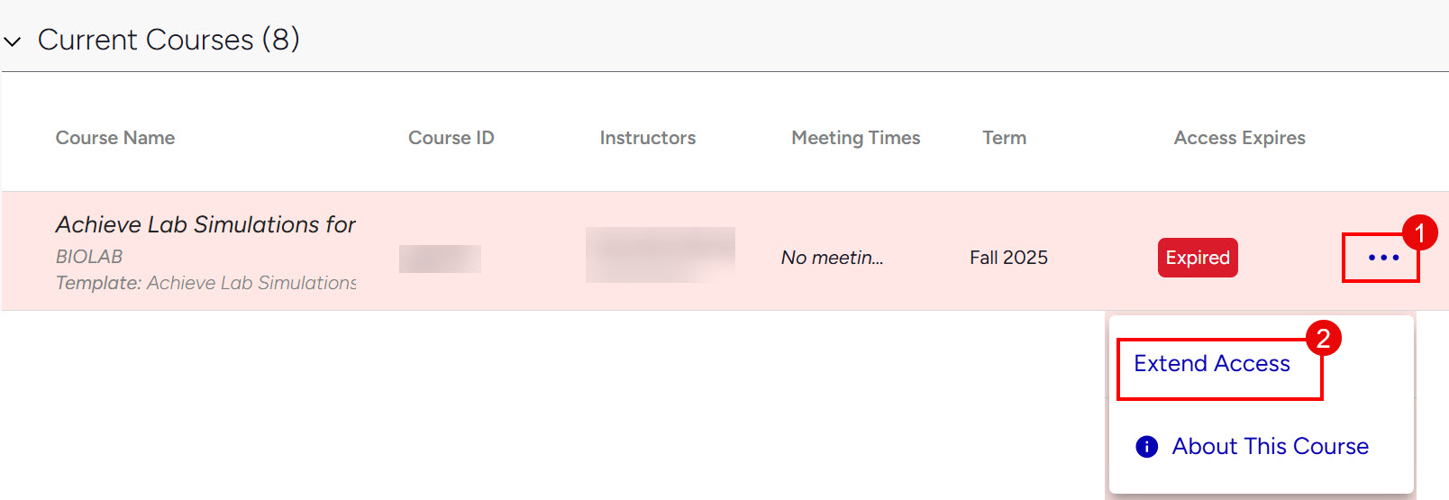Click the Meeting Times column header
This screenshot has width=1449, height=500.
[855, 138]
